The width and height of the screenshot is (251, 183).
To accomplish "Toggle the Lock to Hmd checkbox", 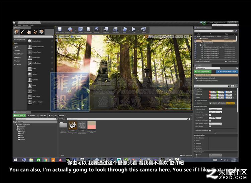I will pos(210,126).
